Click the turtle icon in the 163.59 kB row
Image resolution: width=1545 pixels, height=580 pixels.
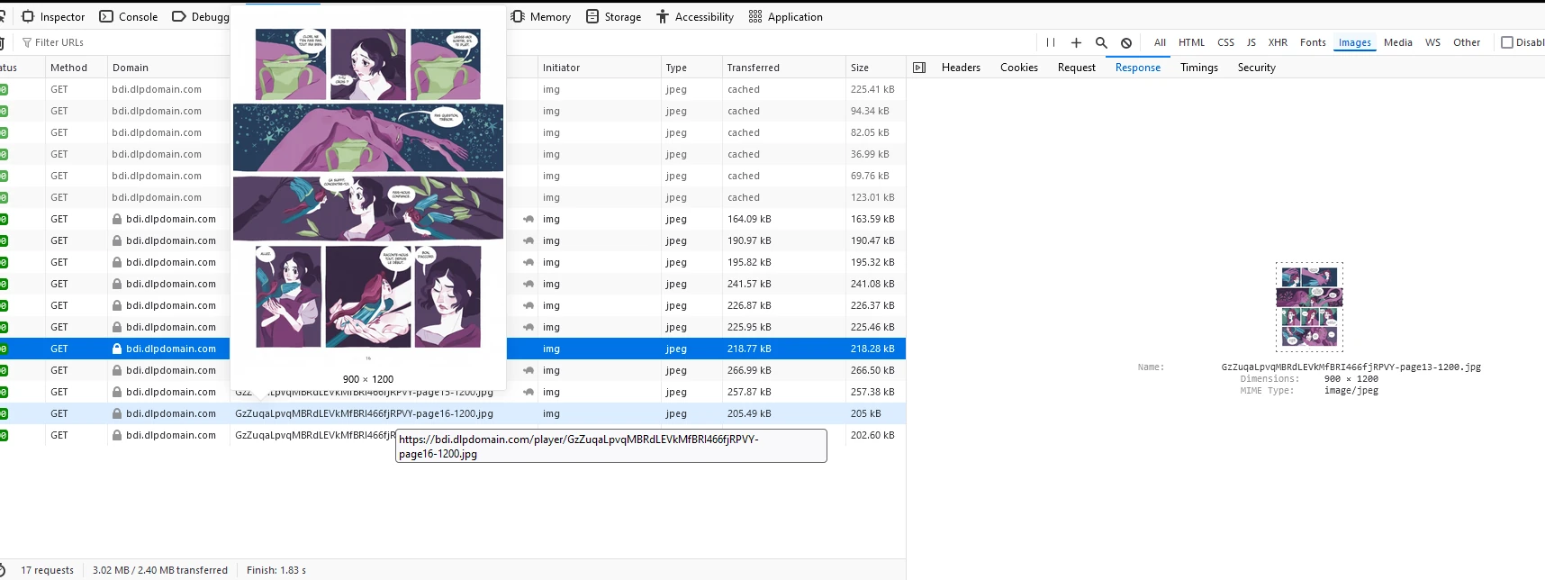tap(529, 219)
